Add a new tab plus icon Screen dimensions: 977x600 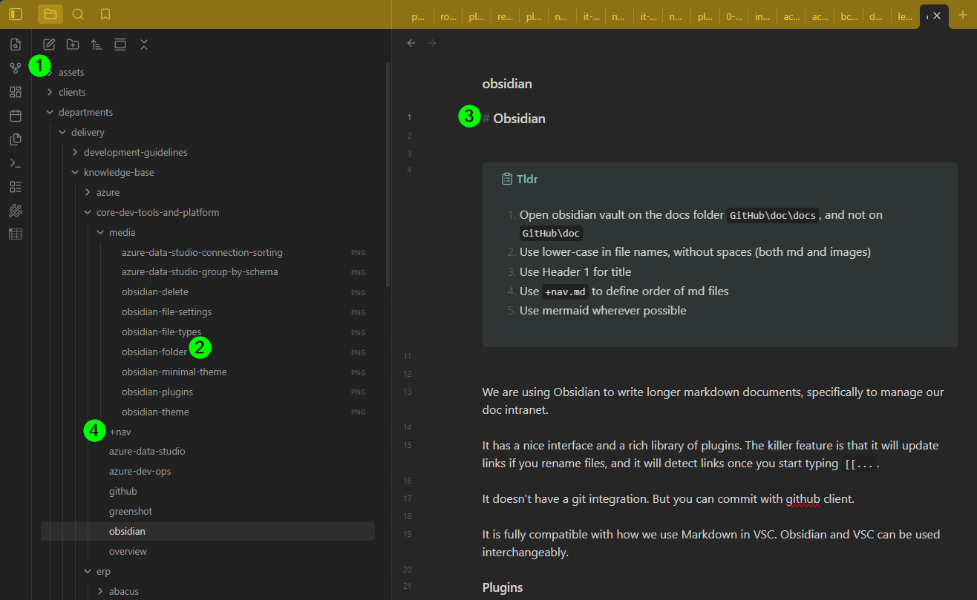click(963, 15)
